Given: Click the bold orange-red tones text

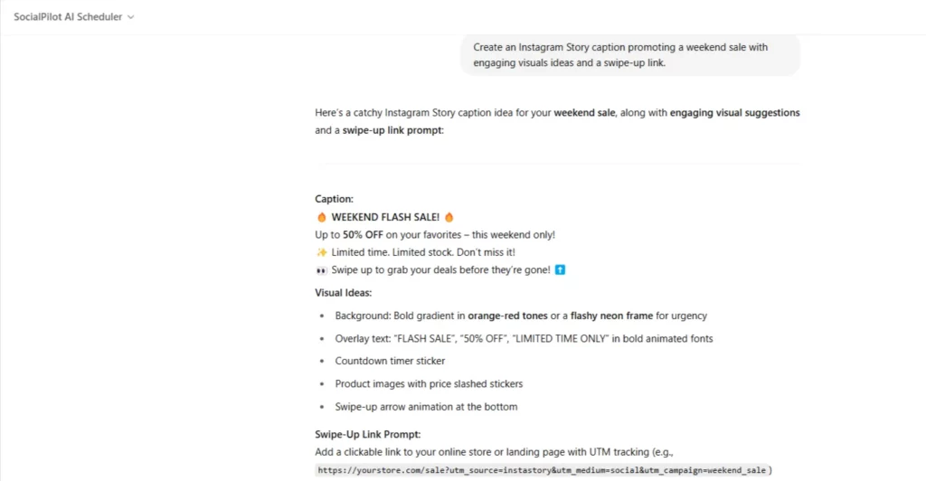Looking at the screenshot, I should [x=508, y=316].
